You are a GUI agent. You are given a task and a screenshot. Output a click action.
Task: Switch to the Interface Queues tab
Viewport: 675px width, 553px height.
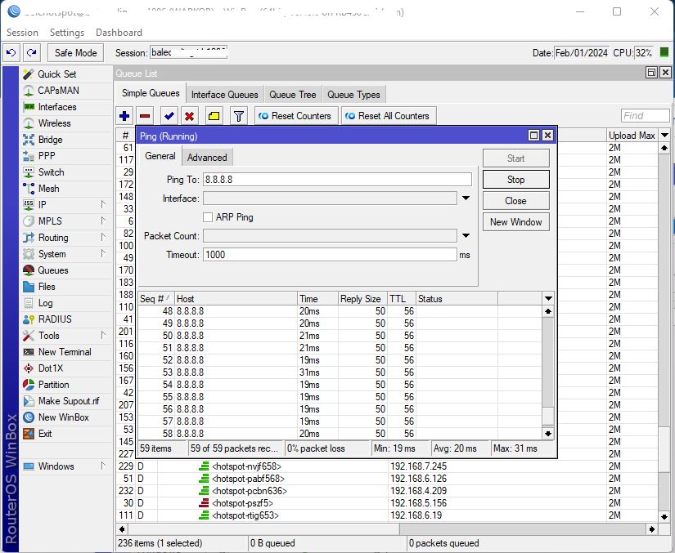click(225, 95)
